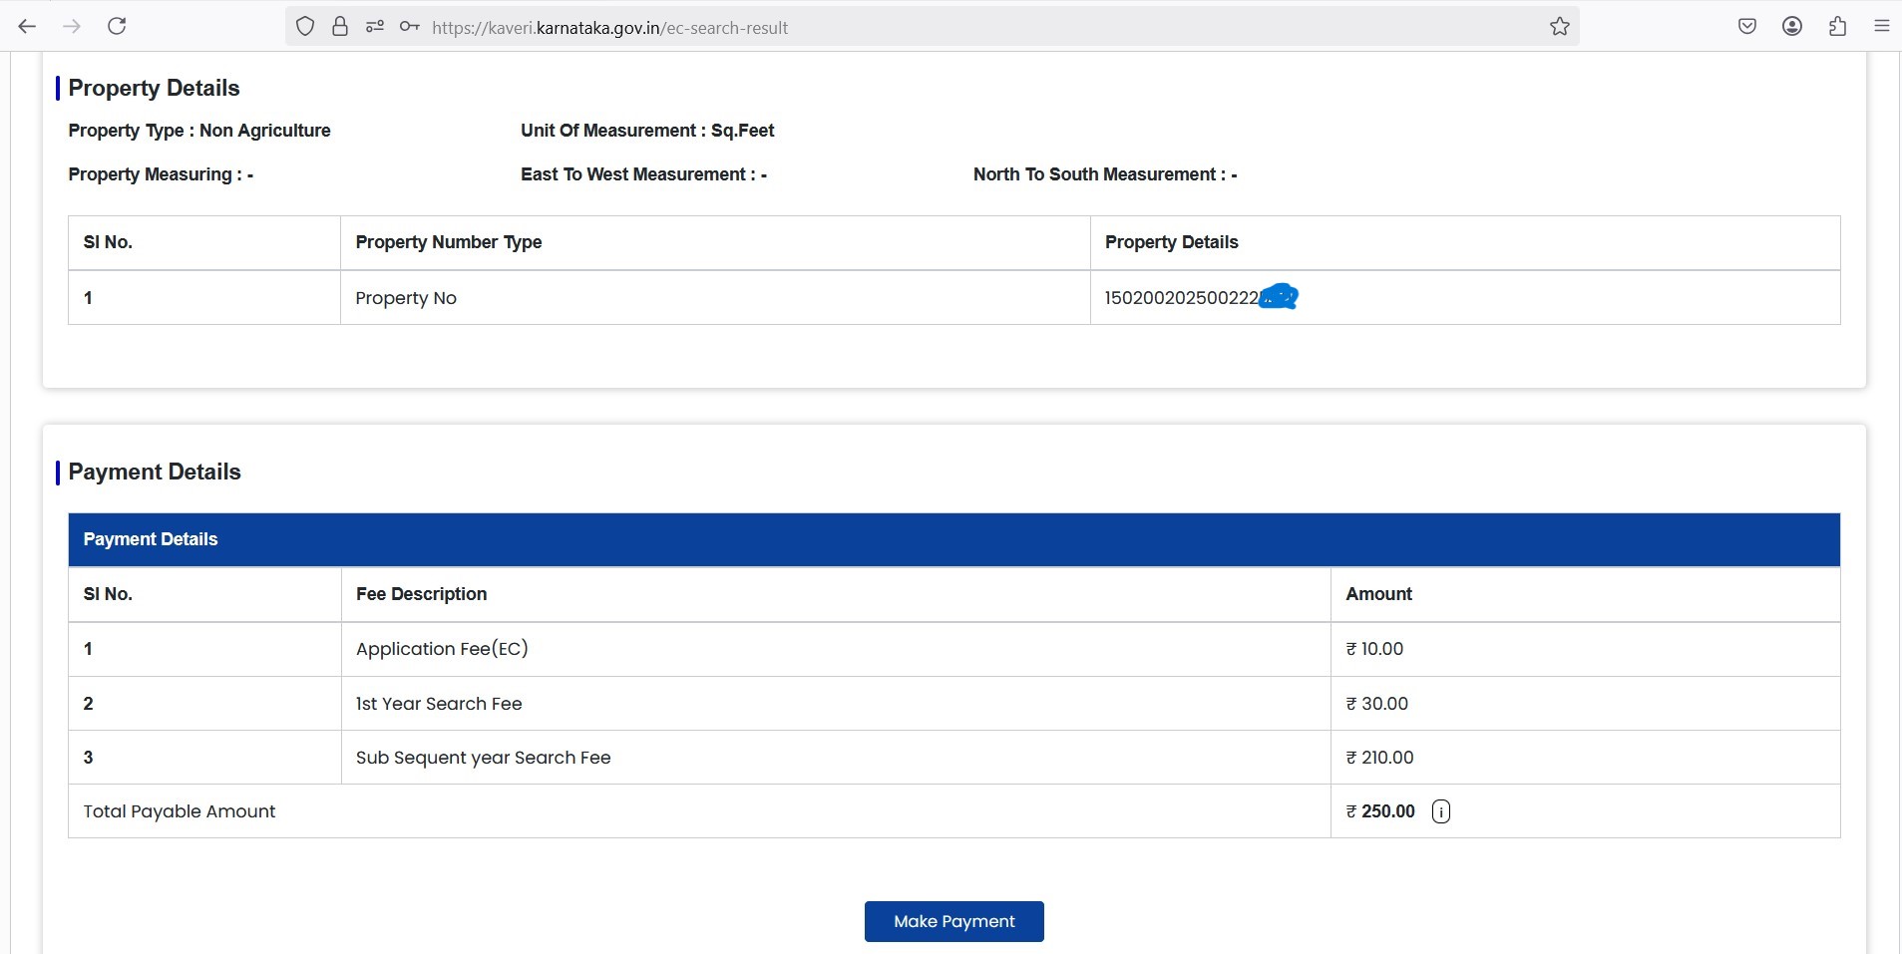1902x954 pixels.
Task: Click the Property Details section heading
Action: pos(154,88)
